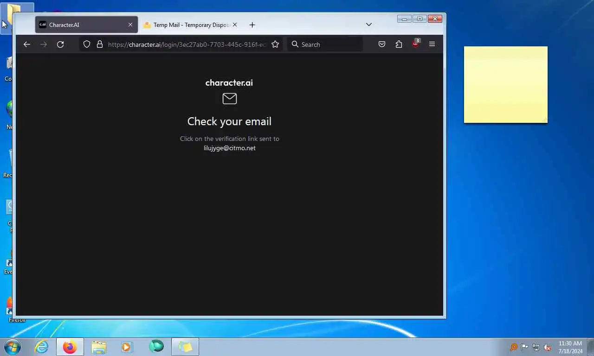The width and height of the screenshot is (594, 356).
Task: View site security padlock info
Action: [99, 44]
